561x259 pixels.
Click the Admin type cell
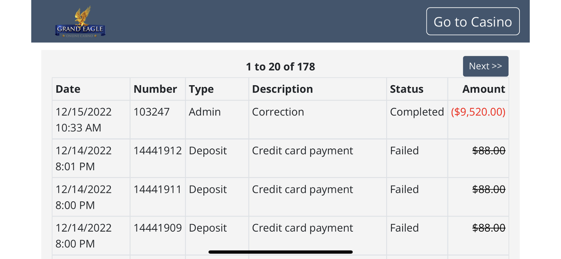tap(205, 112)
